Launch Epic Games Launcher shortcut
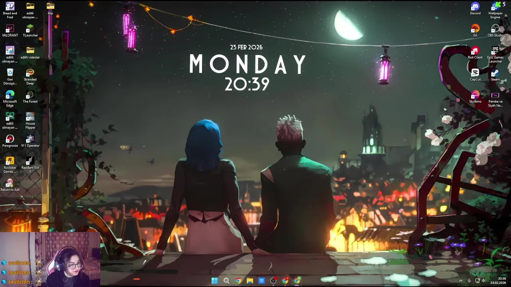Image resolution: width=511 pixels, height=287 pixels. 495,55
